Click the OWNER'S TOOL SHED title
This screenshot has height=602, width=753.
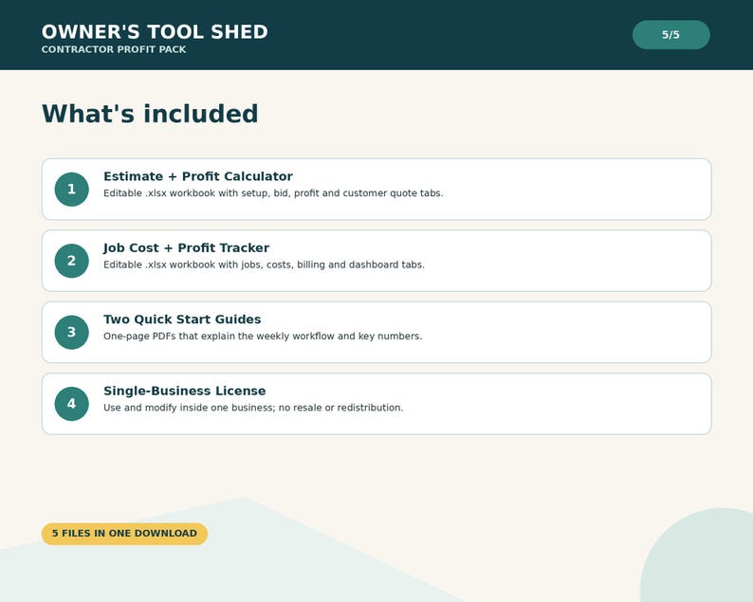(155, 31)
